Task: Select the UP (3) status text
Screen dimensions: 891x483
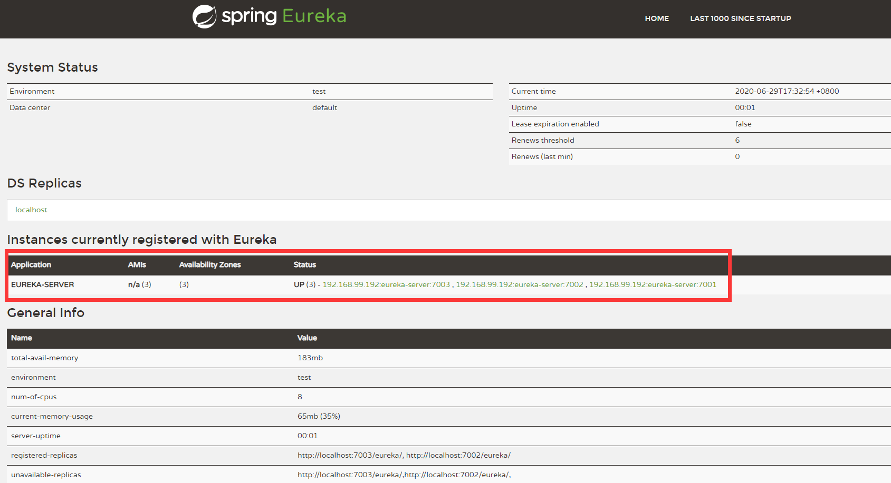Action: [305, 284]
